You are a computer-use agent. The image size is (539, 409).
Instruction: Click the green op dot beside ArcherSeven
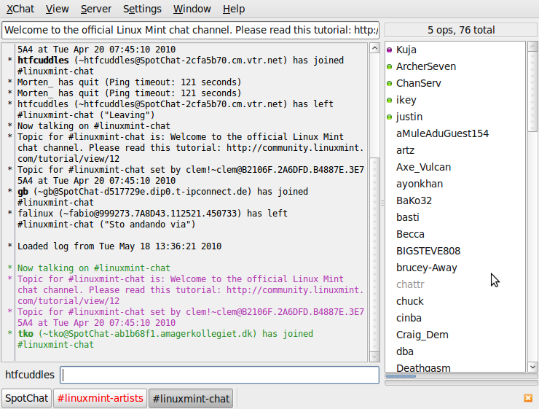pos(389,67)
